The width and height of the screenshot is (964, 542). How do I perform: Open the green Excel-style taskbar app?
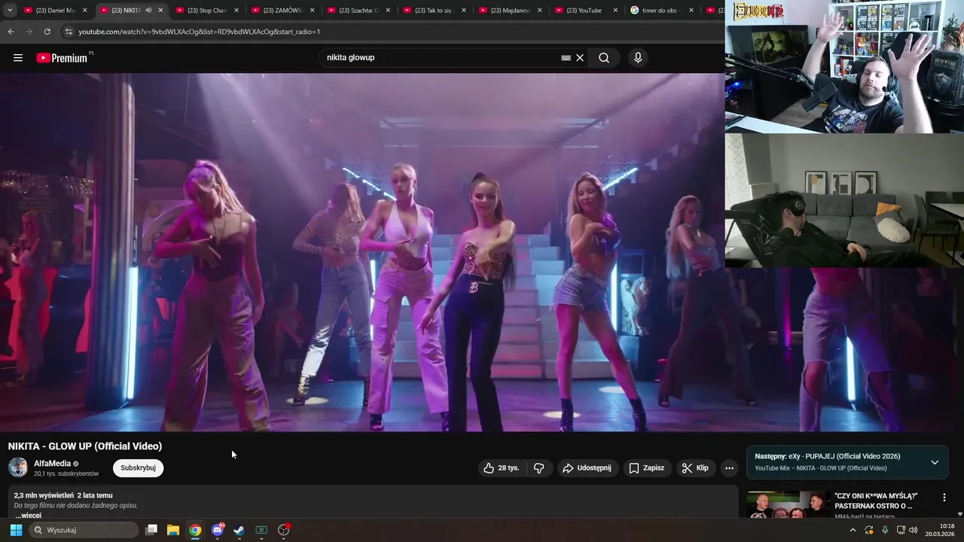(261, 530)
